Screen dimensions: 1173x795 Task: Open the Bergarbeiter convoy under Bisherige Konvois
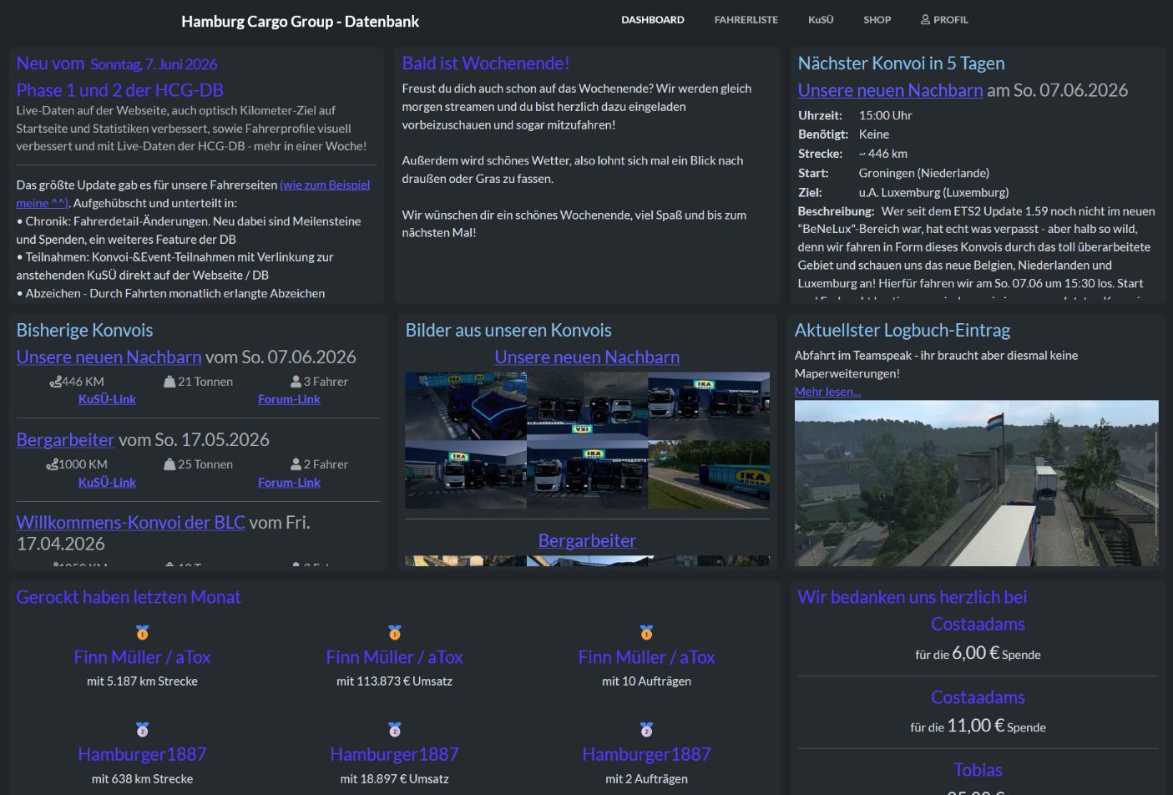[x=65, y=439]
